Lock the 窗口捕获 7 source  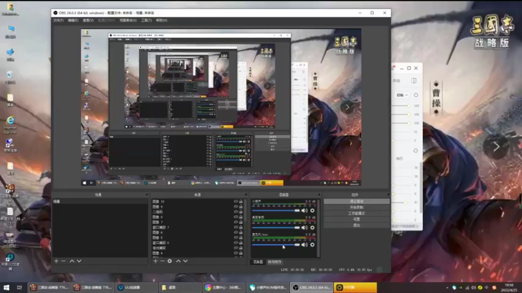(241, 227)
